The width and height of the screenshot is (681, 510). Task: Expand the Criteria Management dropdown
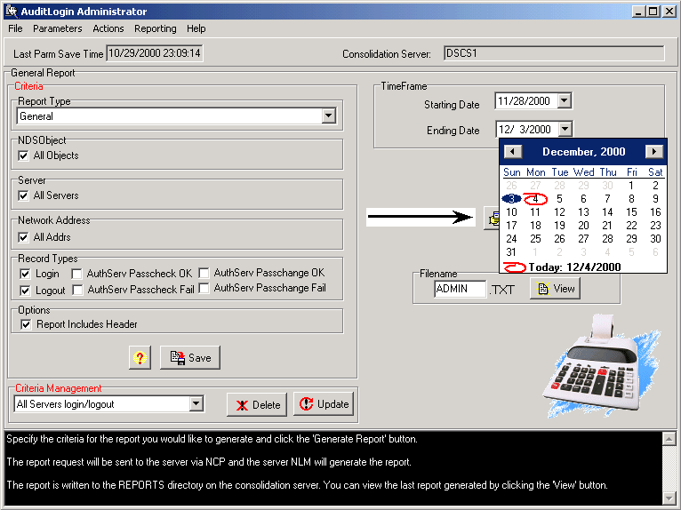[196, 404]
